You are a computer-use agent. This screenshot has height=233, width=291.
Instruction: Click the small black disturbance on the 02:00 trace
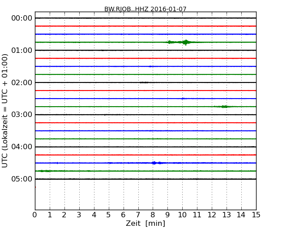144,82
